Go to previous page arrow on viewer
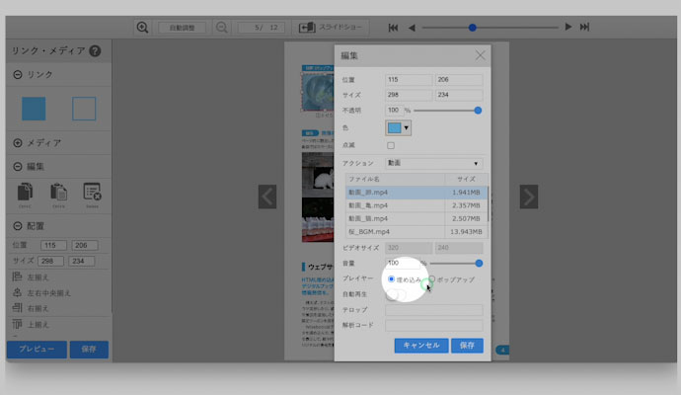Image resolution: width=681 pixels, height=395 pixels. (267, 197)
